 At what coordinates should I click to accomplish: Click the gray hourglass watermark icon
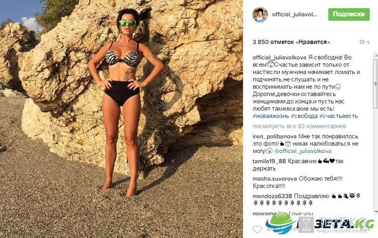(307, 225)
